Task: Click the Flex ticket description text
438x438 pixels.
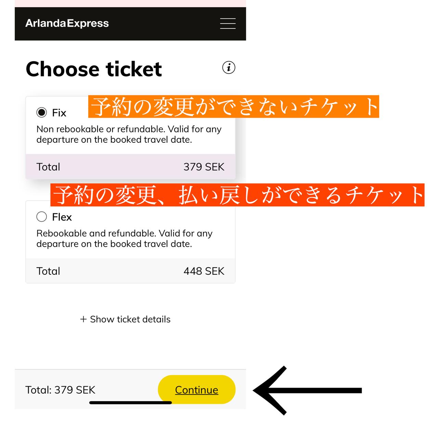Action: pyautogui.click(x=125, y=239)
